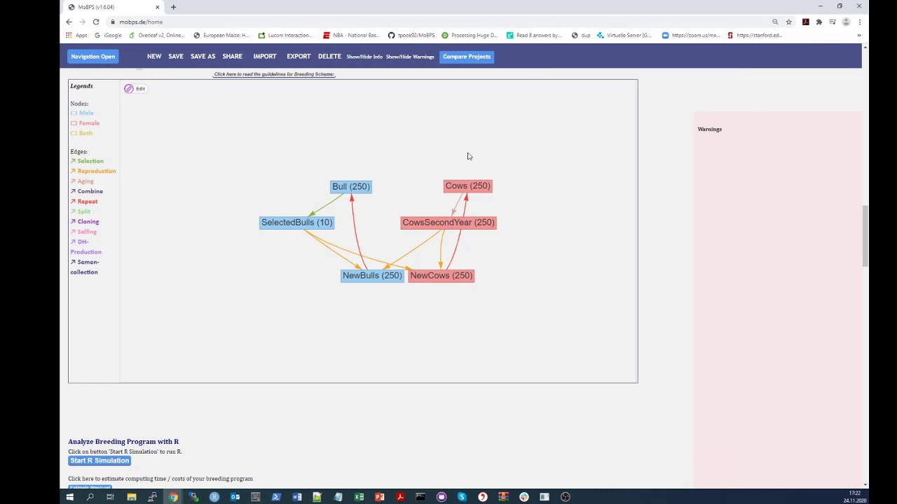Viewport: 897px width, 504px height.
Task: Toggle Reproduction edge legend entry
Action: coord(93,171)
